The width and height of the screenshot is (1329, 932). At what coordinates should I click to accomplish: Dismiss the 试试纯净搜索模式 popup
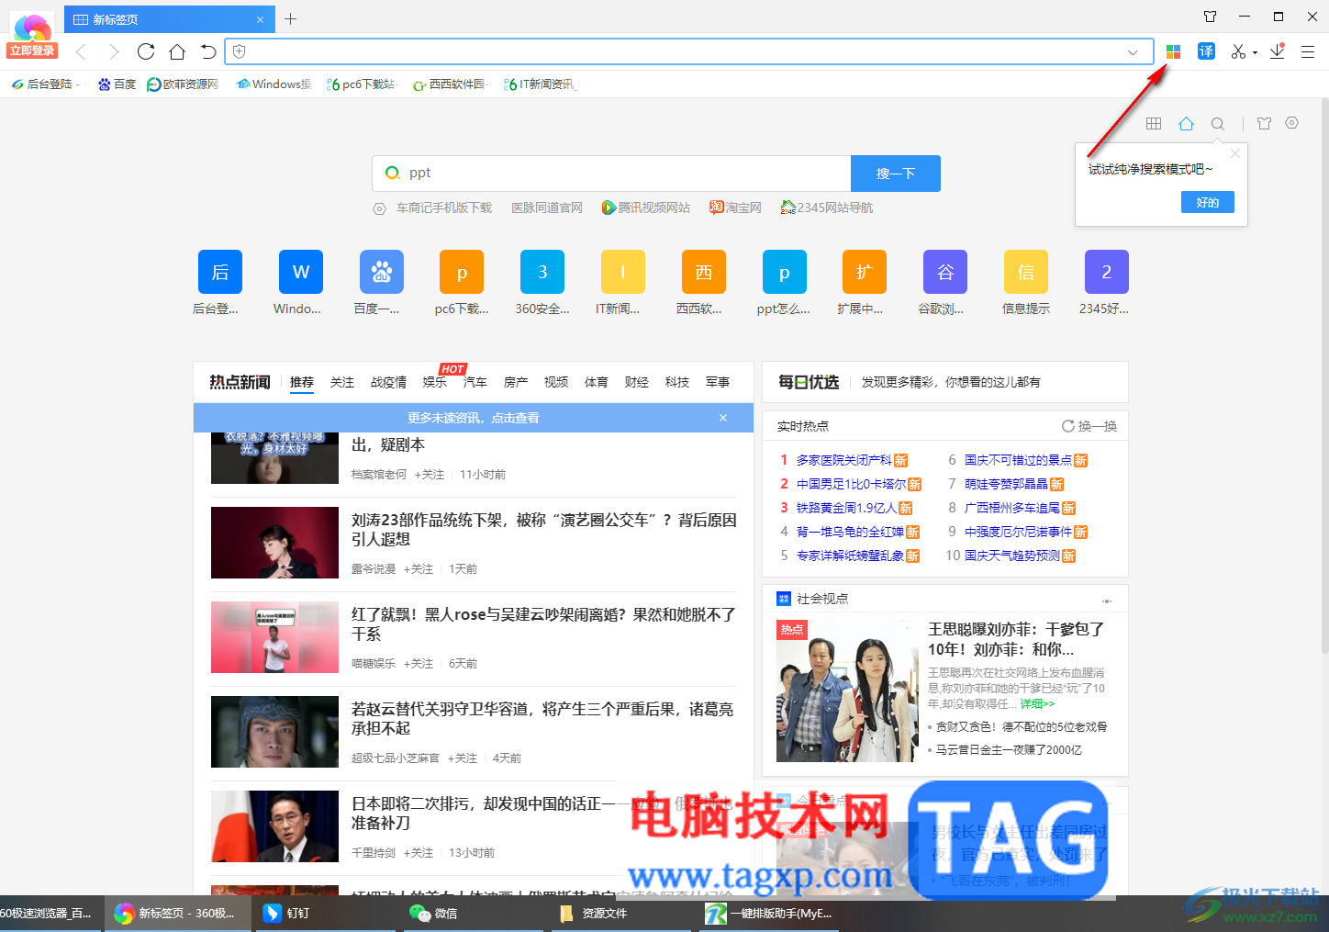(1235, 153)
